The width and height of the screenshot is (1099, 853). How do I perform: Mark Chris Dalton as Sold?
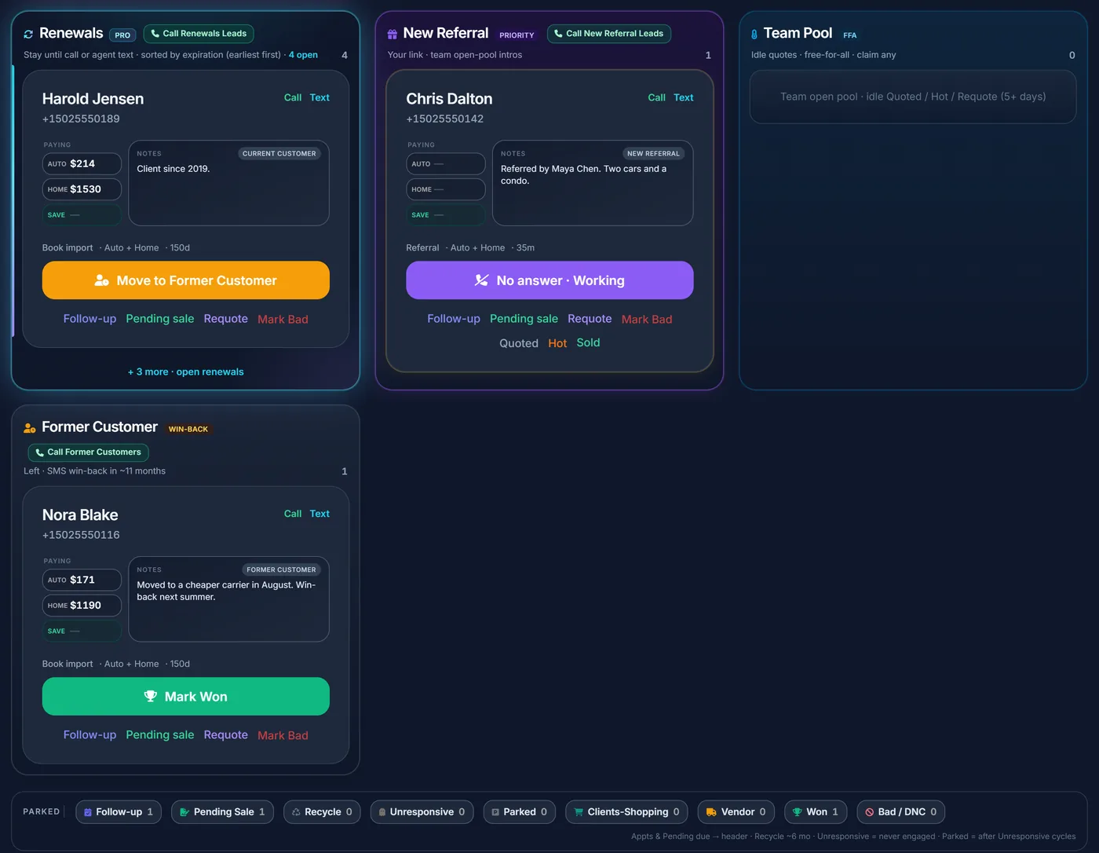588,343
